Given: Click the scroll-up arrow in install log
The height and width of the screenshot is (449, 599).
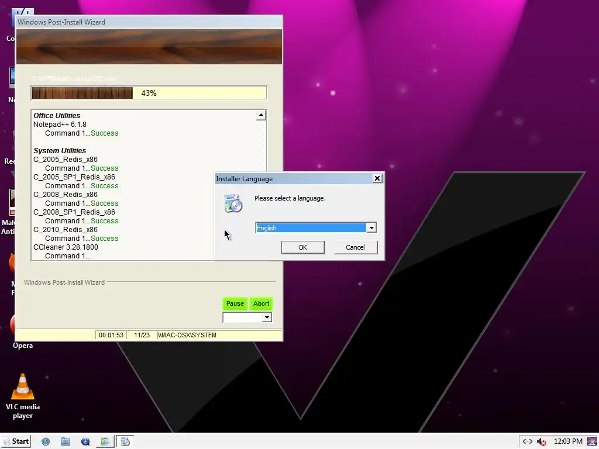Looking at the screenshot, I should (261, 115).
